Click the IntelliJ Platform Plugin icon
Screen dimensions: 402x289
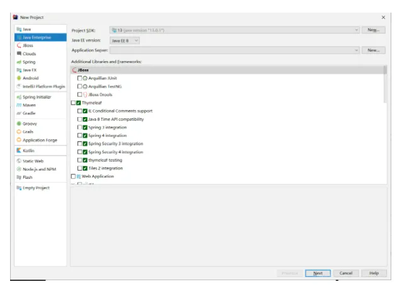pyautogui.click(x=19, y=86)
